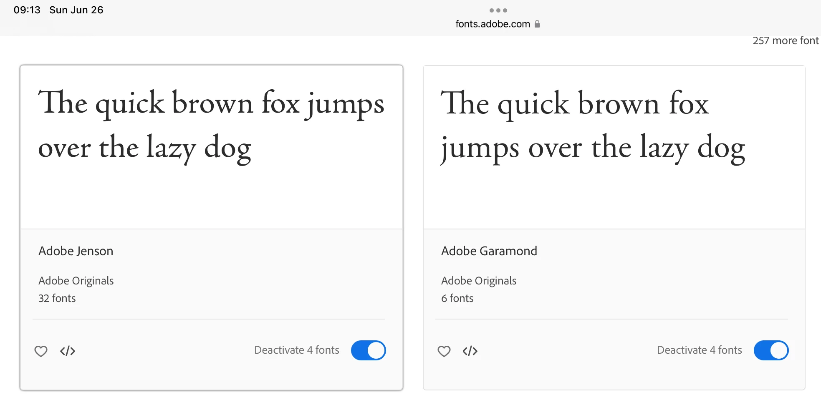The image size is (821, 400).
Task: Click the Adobe Garamond sample text preview
Action: pyautogui.click(x=593, y=126)
